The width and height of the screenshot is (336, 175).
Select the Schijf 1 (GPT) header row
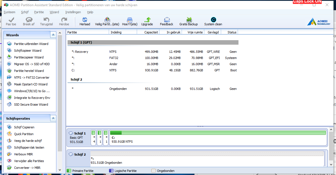153,42
